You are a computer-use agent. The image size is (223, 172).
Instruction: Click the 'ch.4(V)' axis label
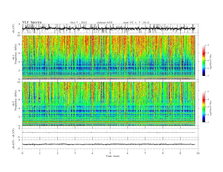[14, 144]
